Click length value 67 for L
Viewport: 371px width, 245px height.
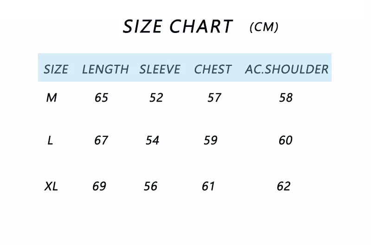tap(101, 141)
